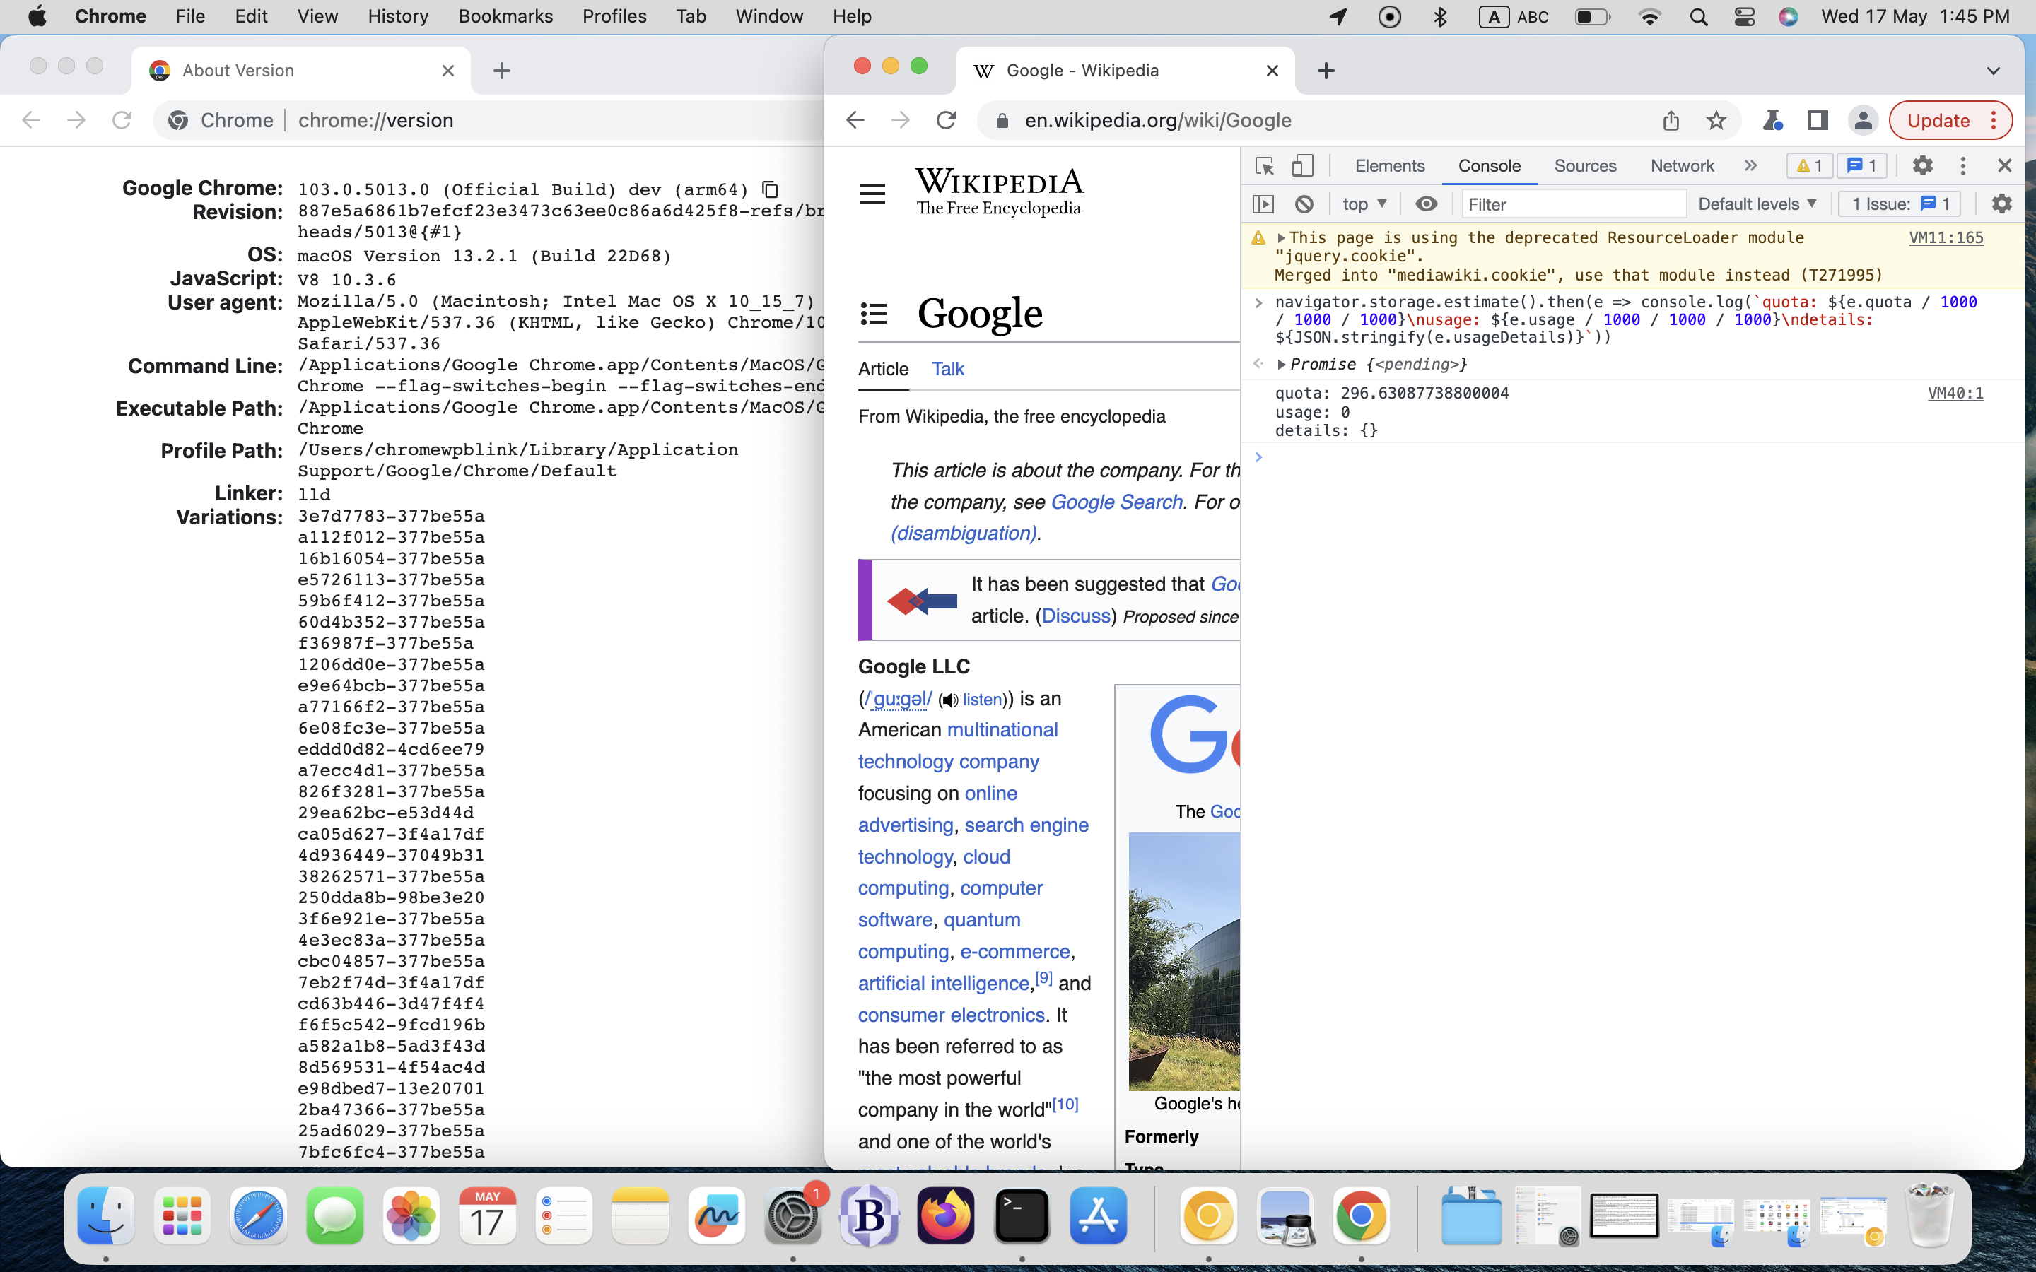The image size is (2036, 1272).
Task: Click the messages count badge in DevTools toolbar
Action: coord(1861,166)
